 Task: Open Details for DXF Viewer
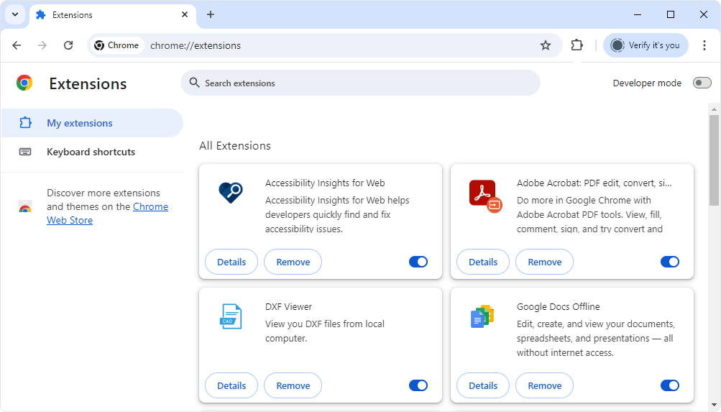point(231,385)
